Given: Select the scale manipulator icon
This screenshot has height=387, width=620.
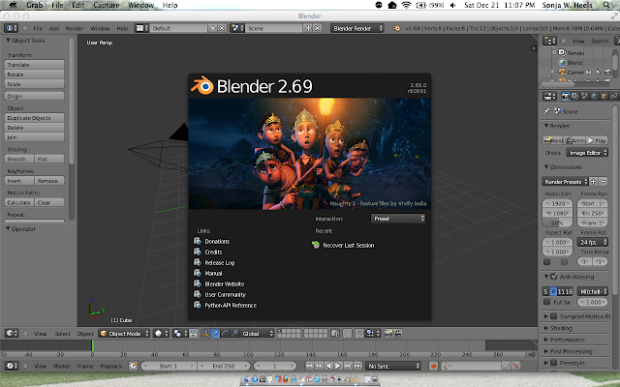Looking at the screenshot, I should click(x=234, y=333).
